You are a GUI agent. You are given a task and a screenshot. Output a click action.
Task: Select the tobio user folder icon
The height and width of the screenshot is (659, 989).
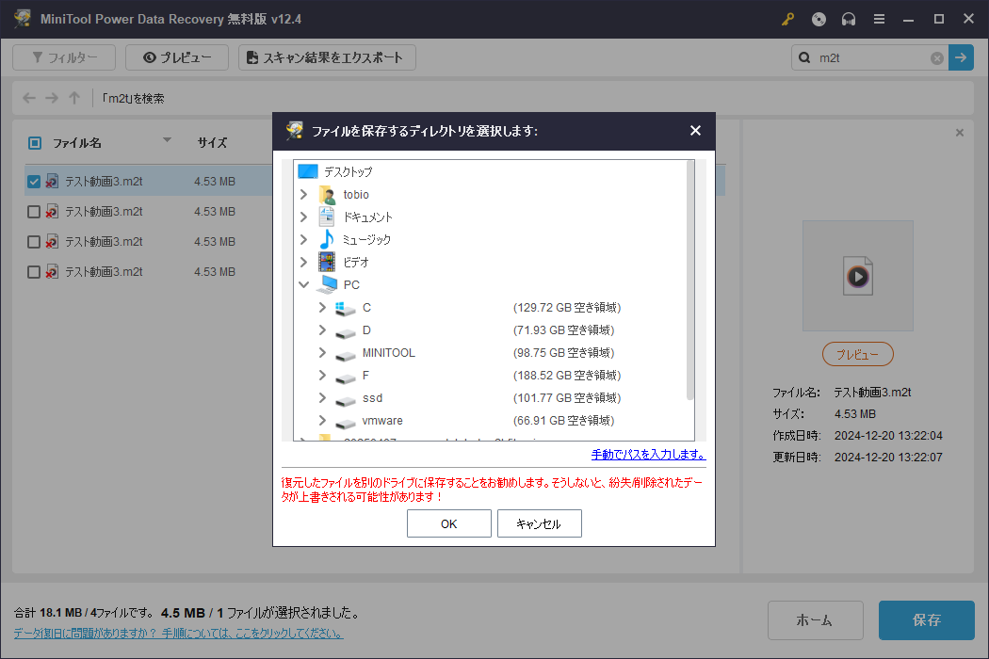pos(327,194)
